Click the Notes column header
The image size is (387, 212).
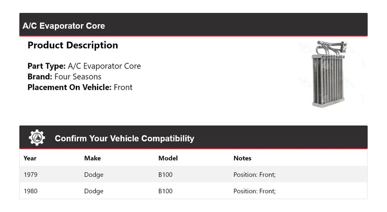tap(242, 158)
